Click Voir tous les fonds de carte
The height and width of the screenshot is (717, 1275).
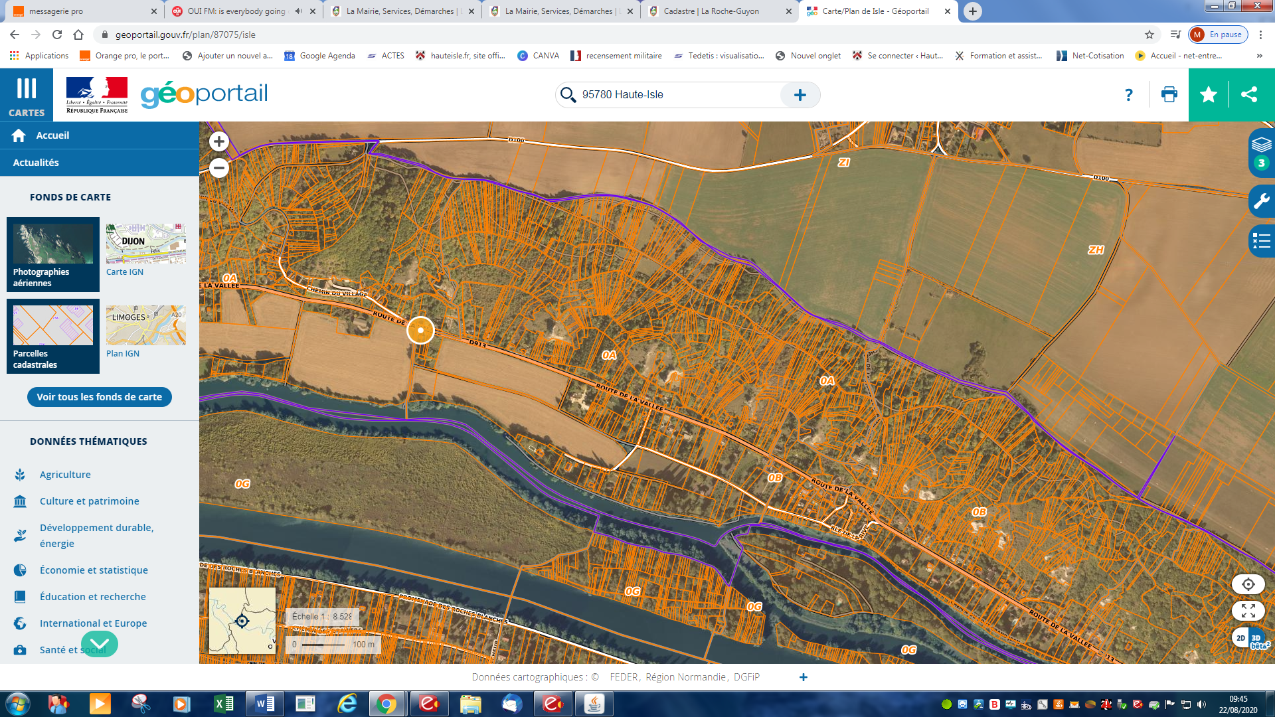coord(100,397)
